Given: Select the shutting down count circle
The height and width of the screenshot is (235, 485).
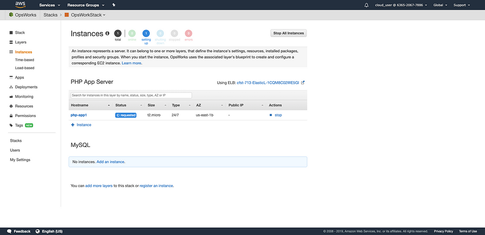Looking at the screenshot, I should (160, 33).
